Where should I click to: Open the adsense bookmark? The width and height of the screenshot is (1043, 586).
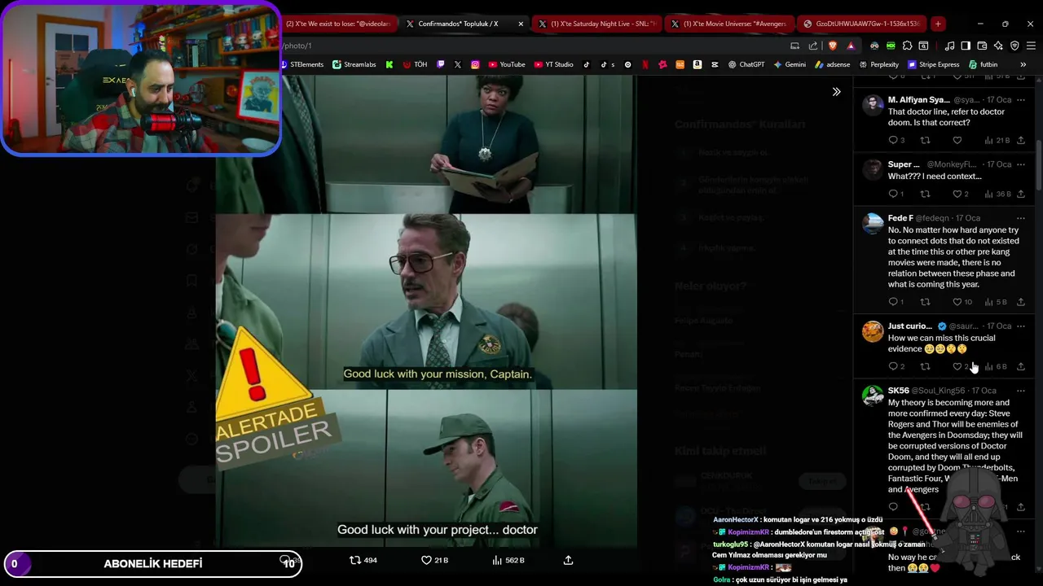point(832,64)
